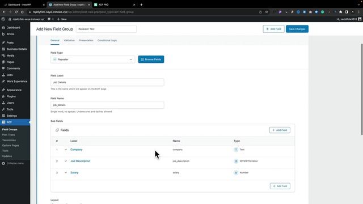363x204 pixels.
Task: Open Field Groups submenu link
Action: [10, 130]
